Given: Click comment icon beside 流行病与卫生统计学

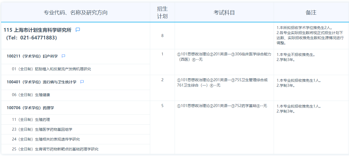Looking at the screenshot, I should click(x=82, y=82).
